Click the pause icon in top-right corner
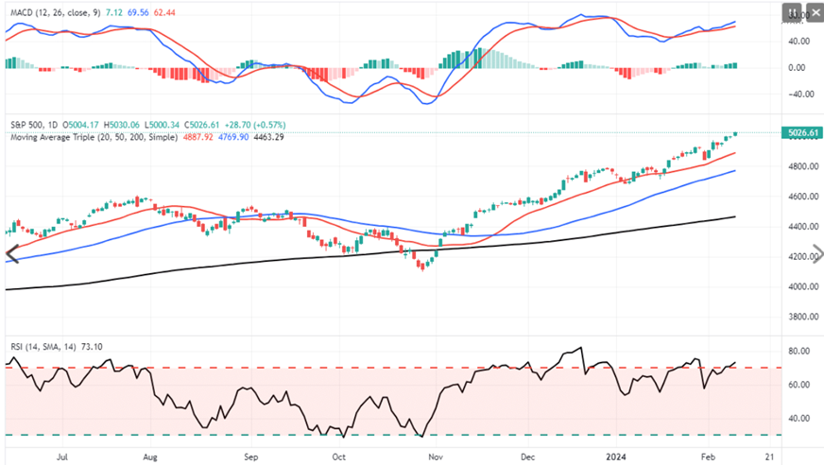The height and width of the screenshot is (465, 824). [x=791, y=12]
